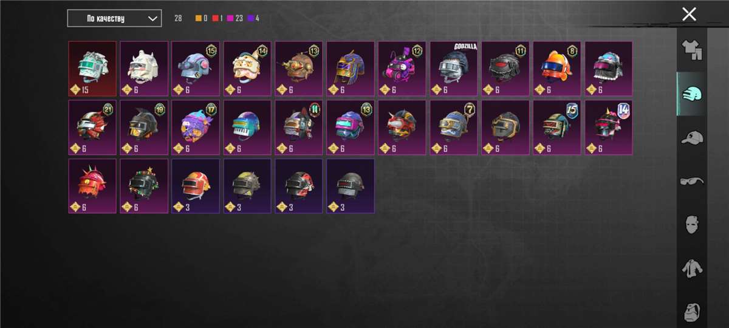Close the inventory with the X icon
729x328 pixels.
tap(689, 15)
